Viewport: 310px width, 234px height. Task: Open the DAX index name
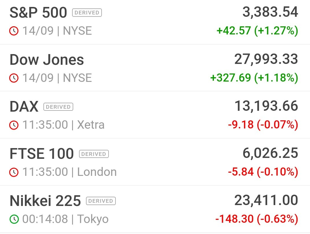pyautogui.click(x=24, y=107)
